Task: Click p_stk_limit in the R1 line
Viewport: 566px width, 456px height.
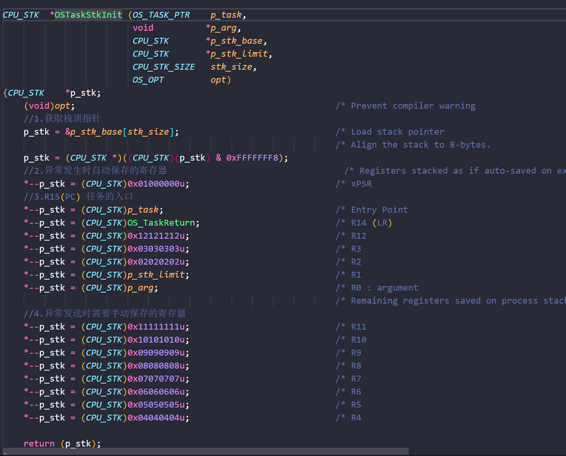Action: tap(156, 275)
